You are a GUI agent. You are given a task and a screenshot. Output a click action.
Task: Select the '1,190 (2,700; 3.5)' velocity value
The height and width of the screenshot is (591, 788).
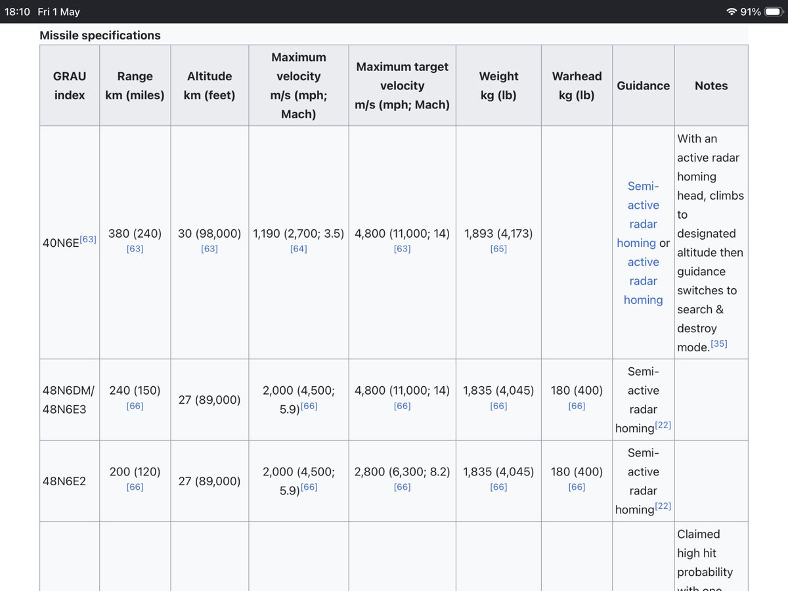299,233
